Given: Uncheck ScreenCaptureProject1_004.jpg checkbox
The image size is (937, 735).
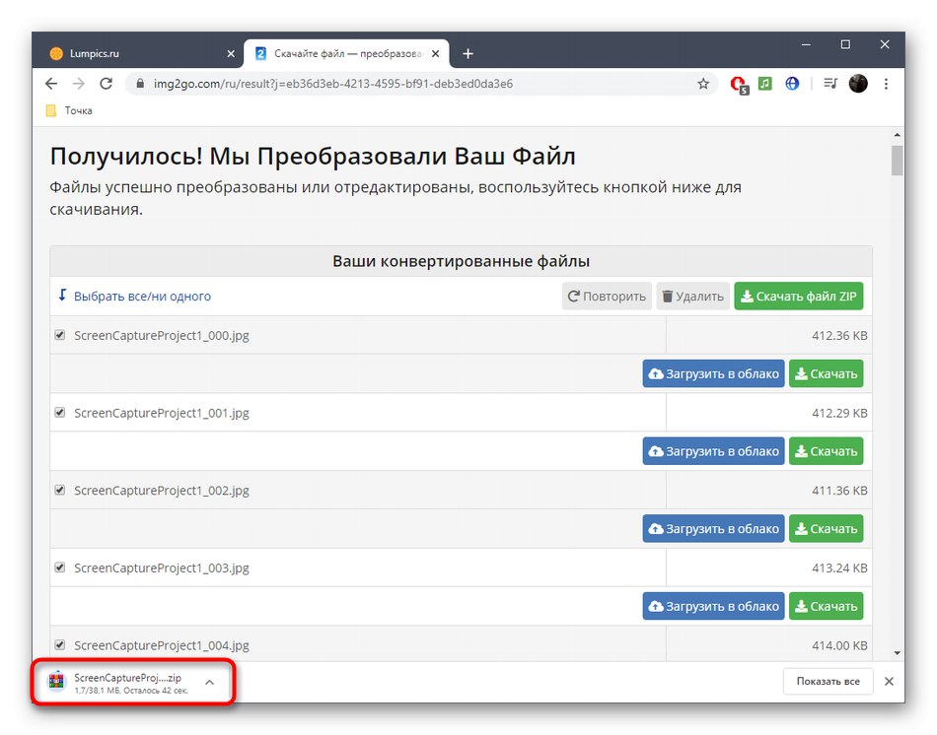Looking at the screenshot, I should pos(60,644).
